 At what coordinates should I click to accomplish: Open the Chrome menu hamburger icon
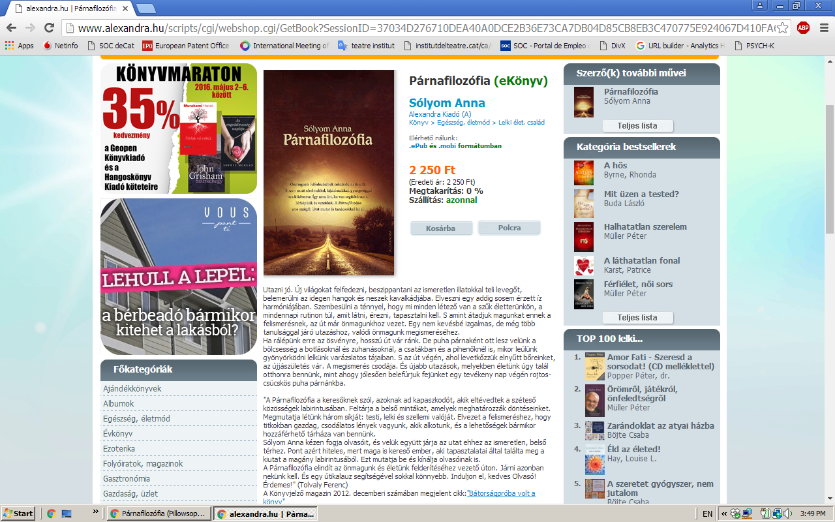tap(822, 27)
